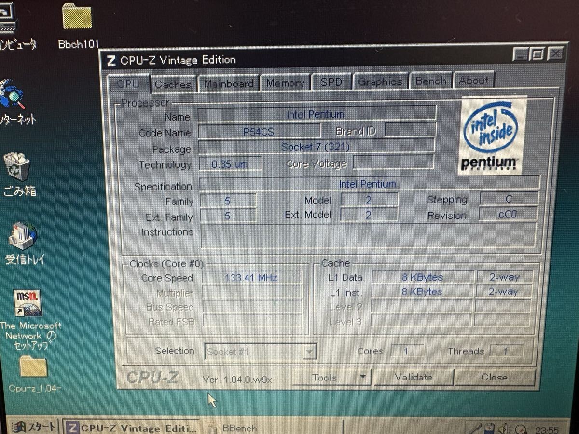Switch to the Caches tab
The image size is (579, 434).
173,84
